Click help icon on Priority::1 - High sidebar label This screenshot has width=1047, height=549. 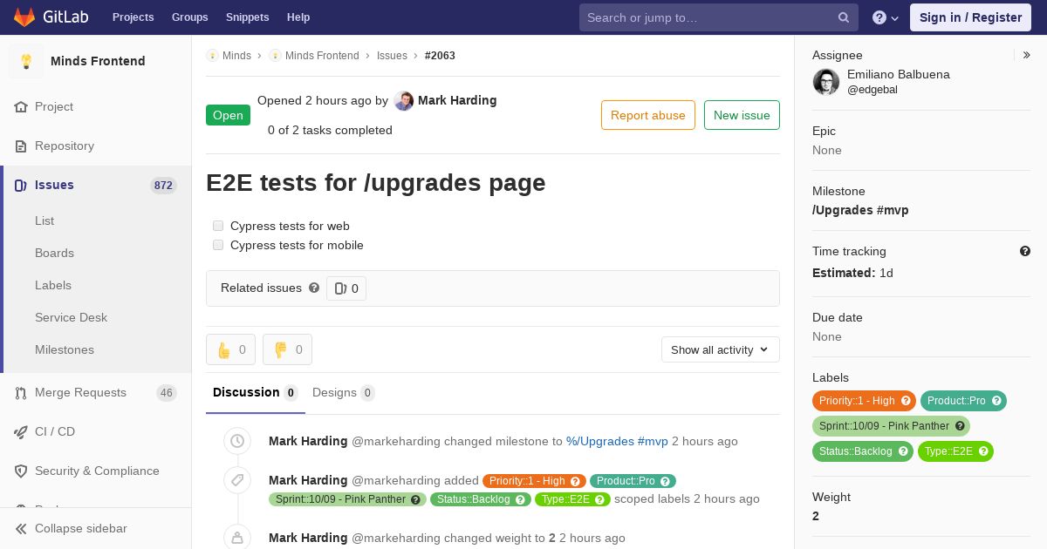(906, 401)
